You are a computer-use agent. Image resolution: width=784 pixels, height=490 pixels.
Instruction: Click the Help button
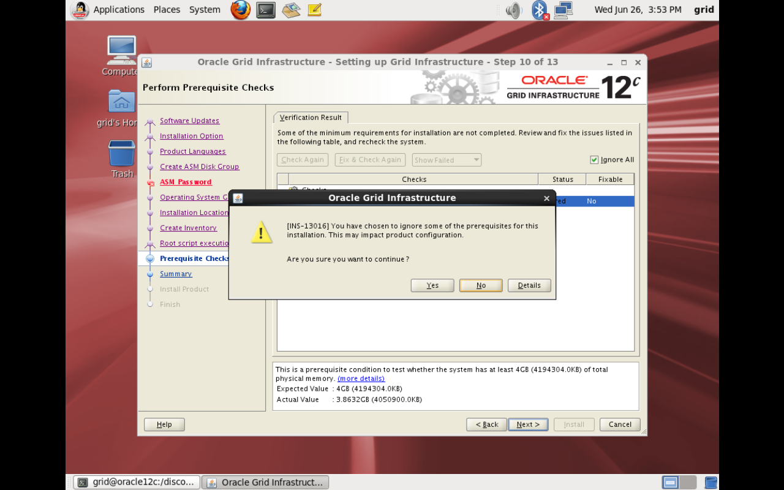[164, 424]
